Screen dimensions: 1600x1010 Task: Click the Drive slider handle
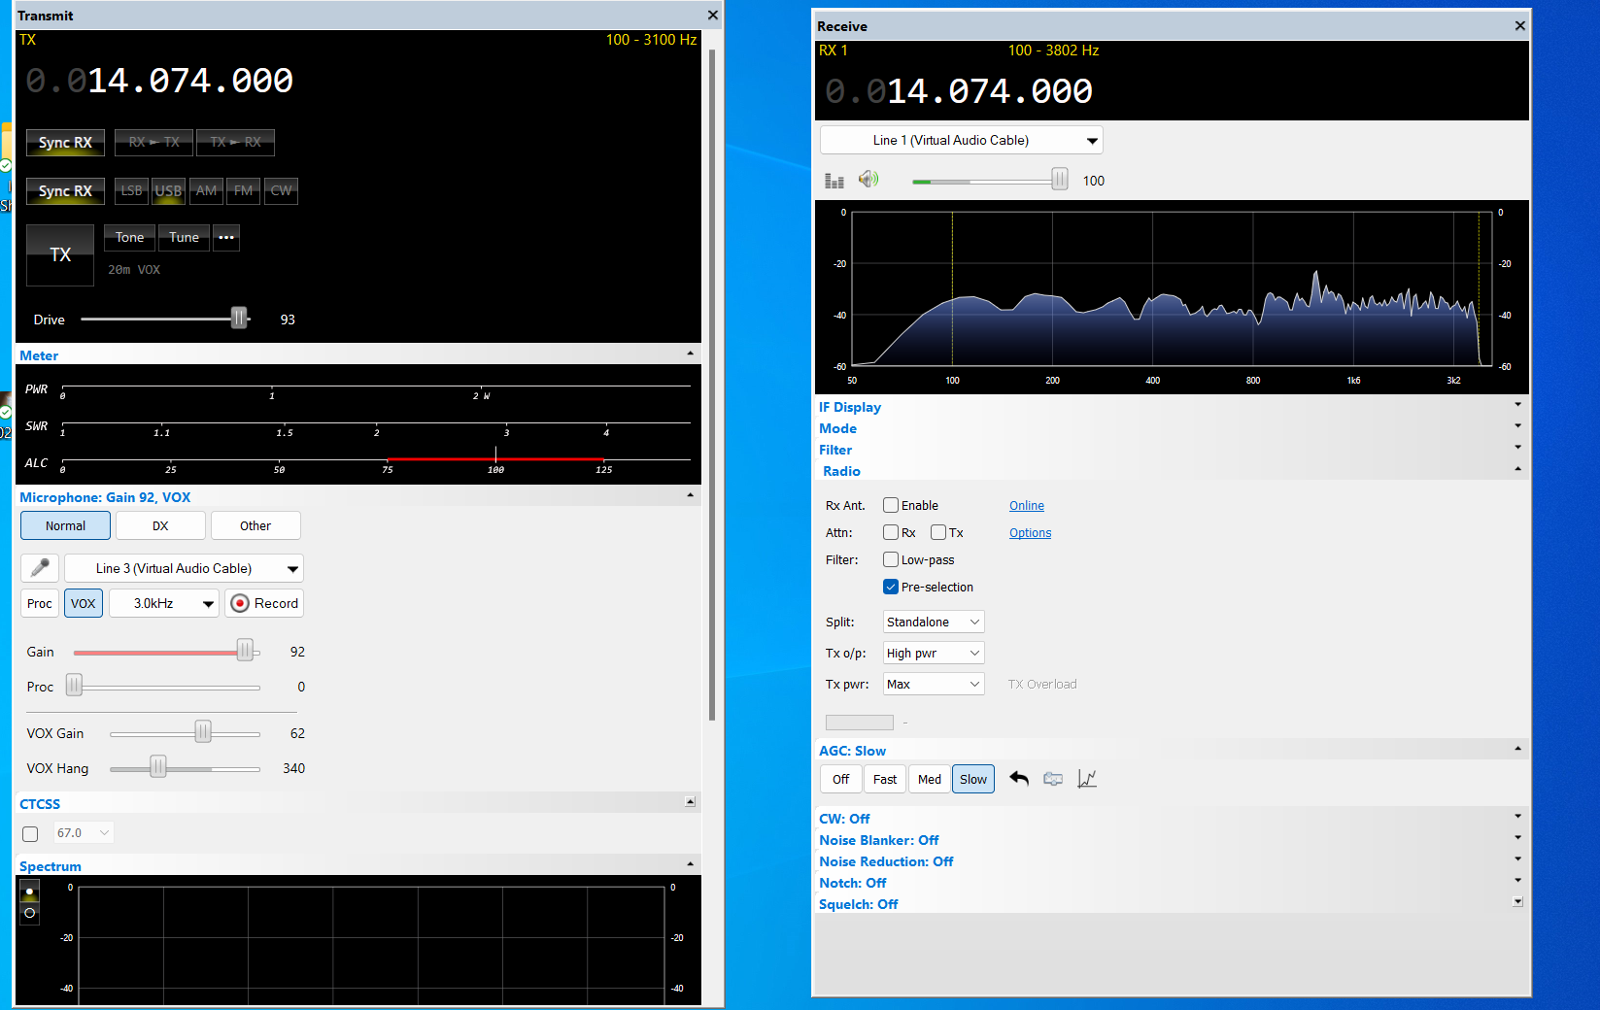[239, 319]
